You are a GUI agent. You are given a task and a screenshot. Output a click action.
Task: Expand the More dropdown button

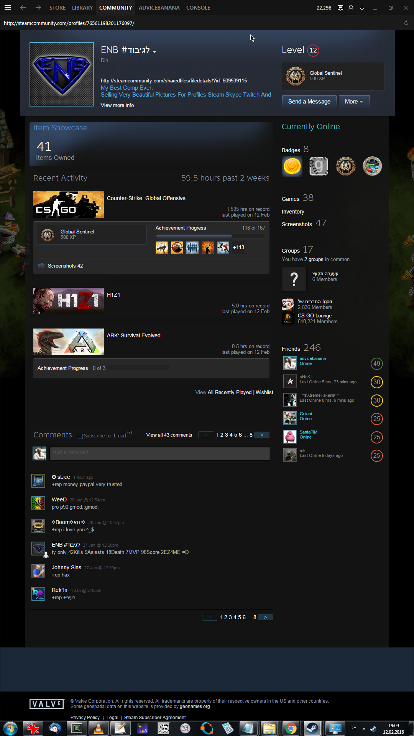click(354, 102)
